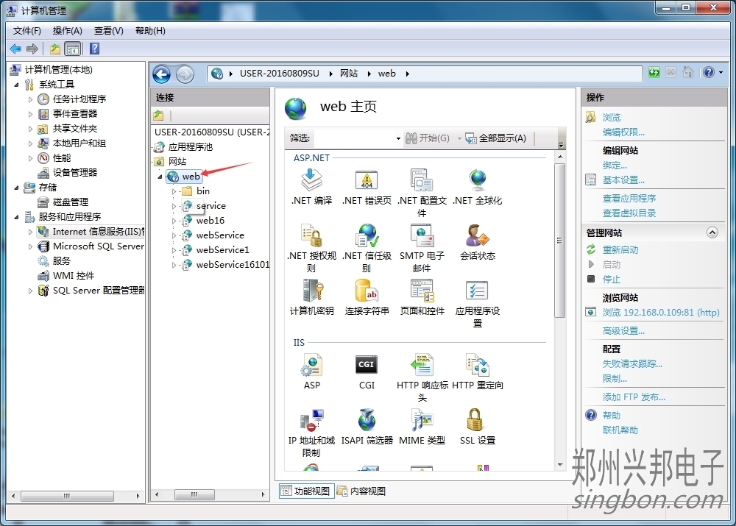Expand the Microsoft SQL Server node

tap(30, 246)
